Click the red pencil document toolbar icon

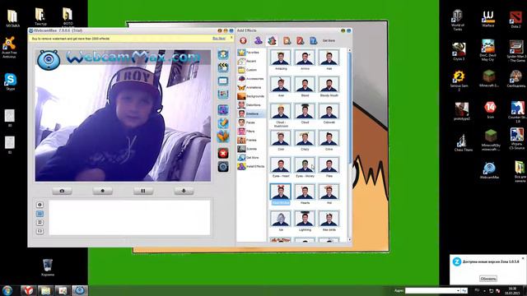pos(300,40)
